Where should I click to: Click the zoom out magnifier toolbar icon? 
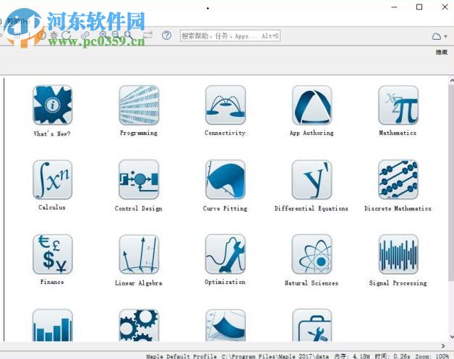point(115,35)
